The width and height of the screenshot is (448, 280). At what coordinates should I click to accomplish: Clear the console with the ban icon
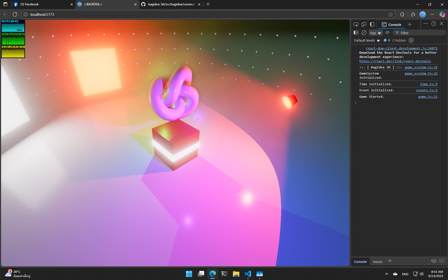tap(364, 33)
